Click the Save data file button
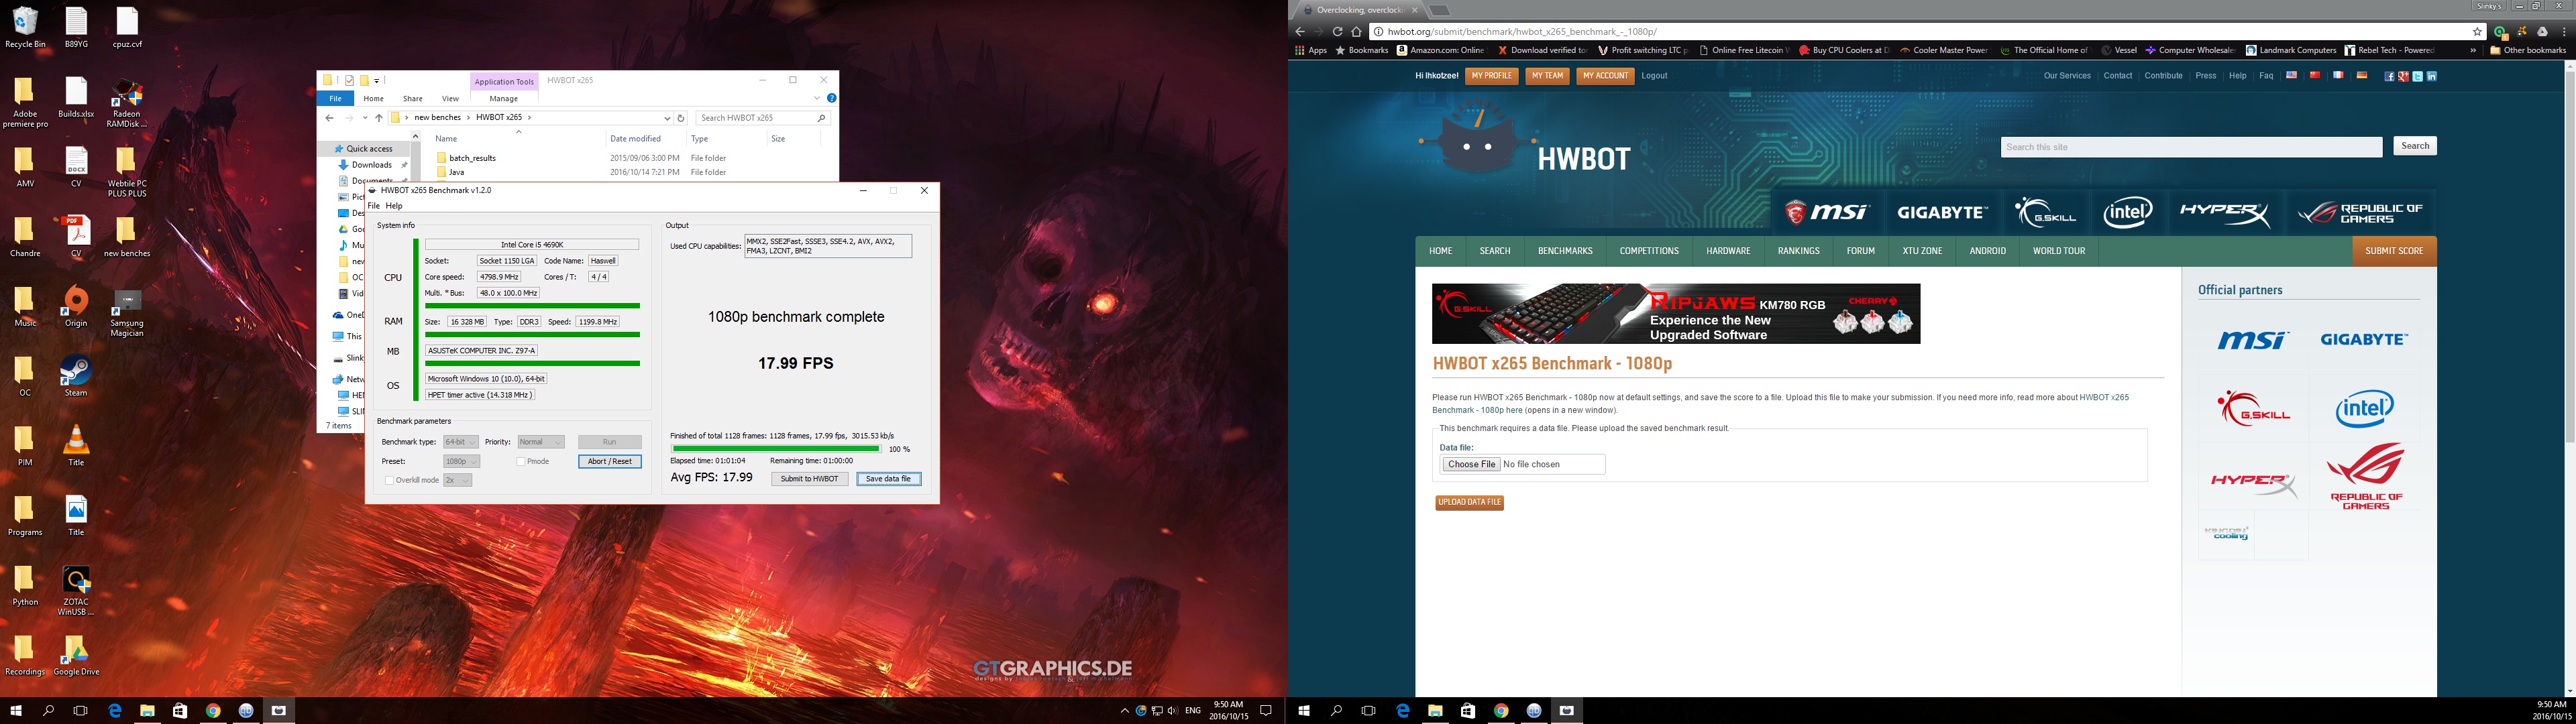The height and width of the screenshot is (724, 2576). coord(888,479)
